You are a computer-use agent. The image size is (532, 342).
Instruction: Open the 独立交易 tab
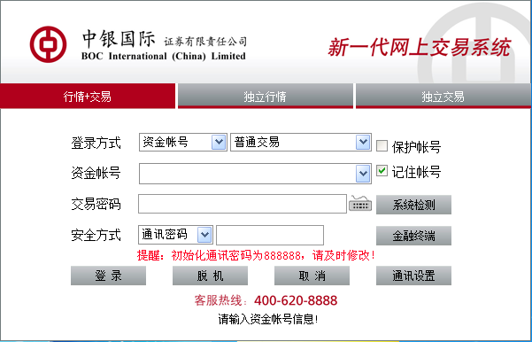(x=443, y=97)
